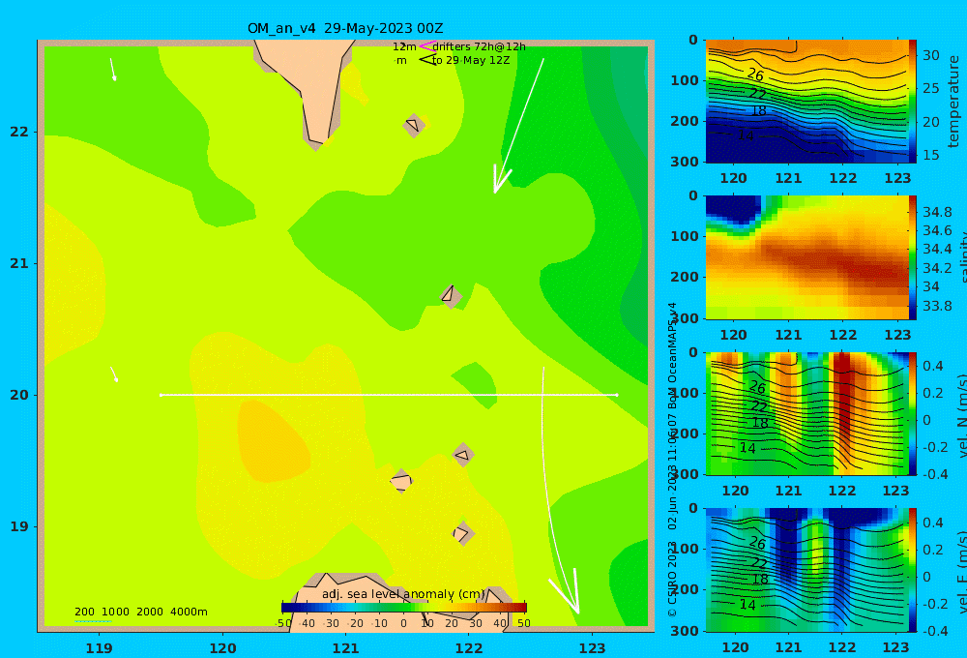Click contour label 26 in temperature panel
967x658 pixels.
tap(755, 75)
